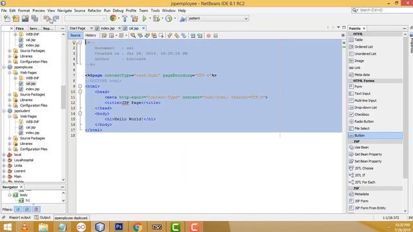This screenshot has width=413, height=232.
Task: Select Button item in HTML Forms palette
Action: click(376, 135)
